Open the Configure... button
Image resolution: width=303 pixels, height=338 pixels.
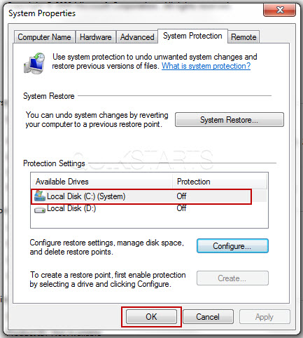(x=232, y=246)
